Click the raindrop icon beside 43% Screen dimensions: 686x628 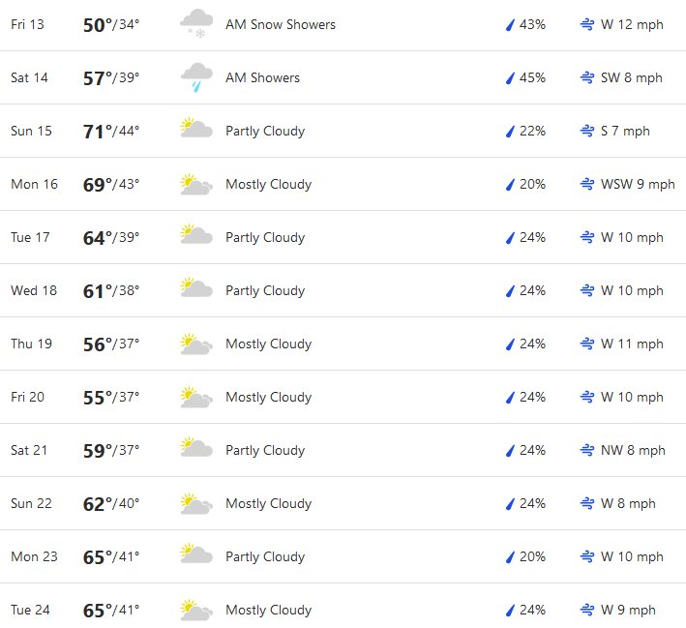[510, 24]
